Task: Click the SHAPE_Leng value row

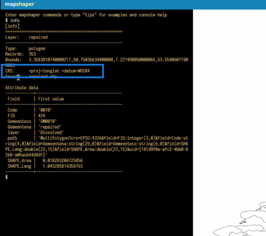Action: [x=45, y=166]
